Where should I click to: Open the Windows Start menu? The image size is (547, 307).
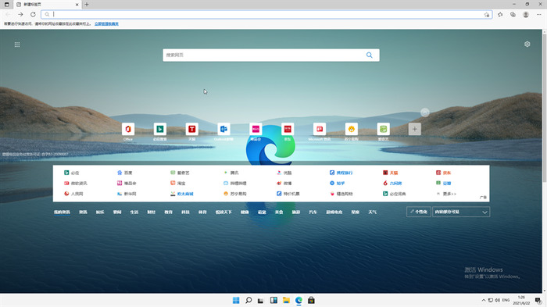coord(236,301)
